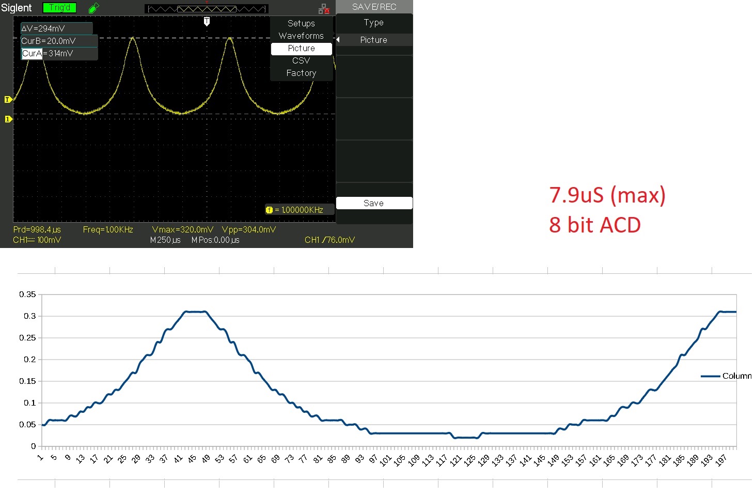Click the red 8 bit ACD annotation
Image resolution: width=755 pixels, height=496 pixels.
coord(595,225)
